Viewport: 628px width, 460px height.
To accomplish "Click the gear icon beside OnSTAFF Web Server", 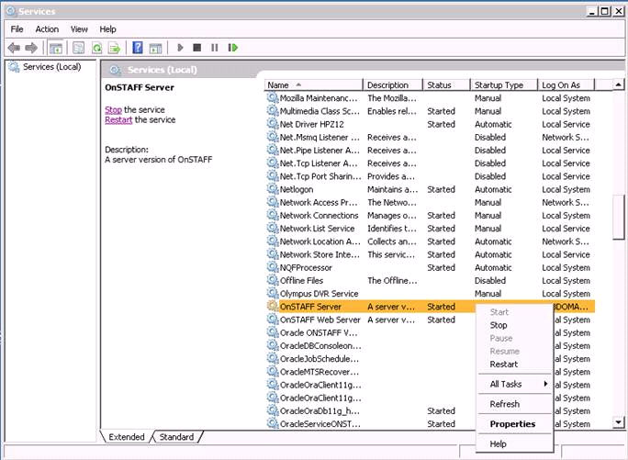I will pos(273,320).
